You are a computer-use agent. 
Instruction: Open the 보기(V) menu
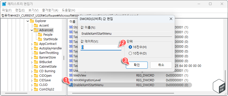click(33, 10)
